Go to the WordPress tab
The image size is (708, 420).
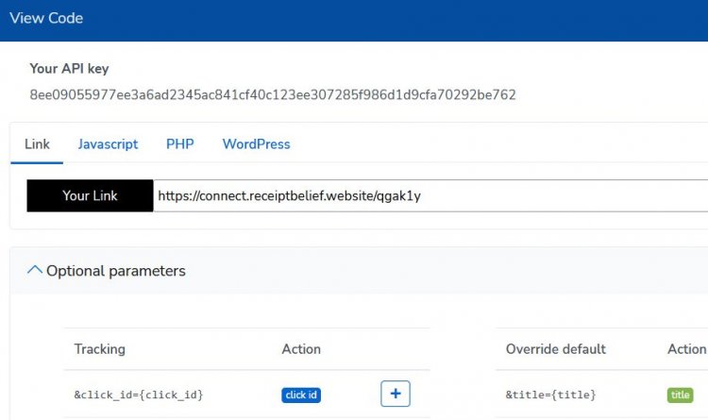point(256,144)
